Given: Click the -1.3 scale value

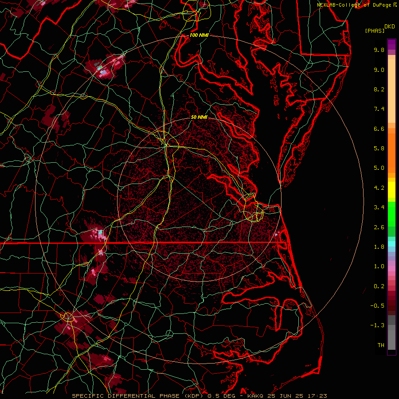Looking at the screenshot, I should [x=377, y=325].
